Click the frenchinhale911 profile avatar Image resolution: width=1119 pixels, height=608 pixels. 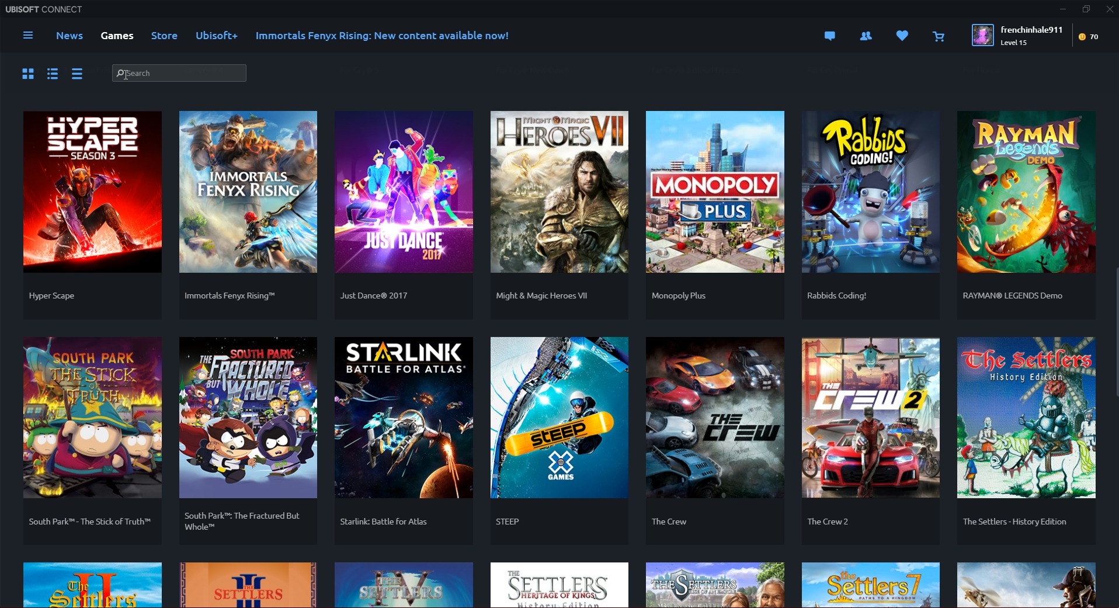tap(983, 35)
